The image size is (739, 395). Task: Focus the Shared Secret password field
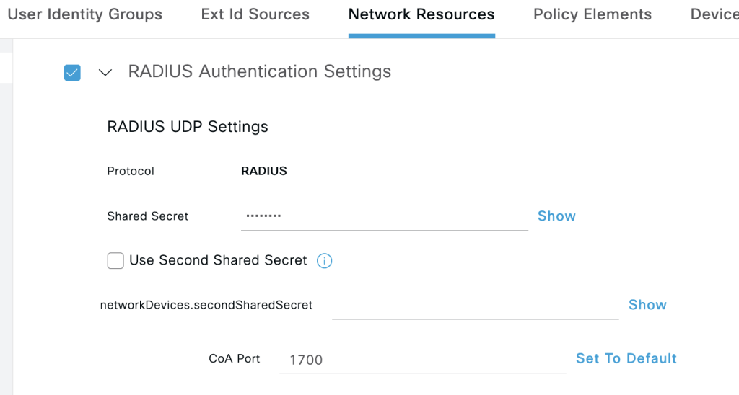point(384,216)
